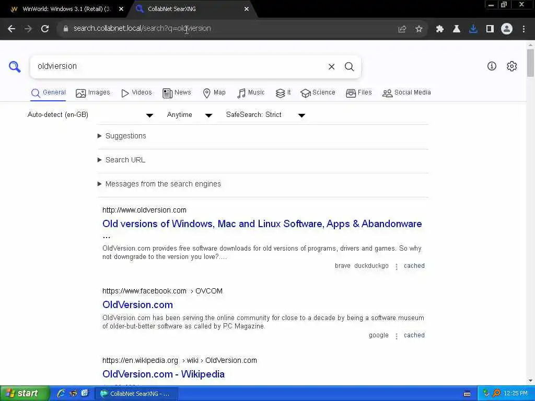Open OldVersion.com - Wikipedia result
The height and width of the screenshot is (401, 535).
click(164, 374)
